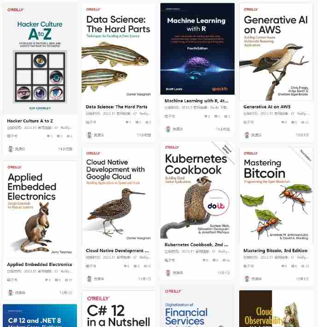318x327 pixels.
Task: Open the Generative AI on AWS title link
Action: point(267,107)
